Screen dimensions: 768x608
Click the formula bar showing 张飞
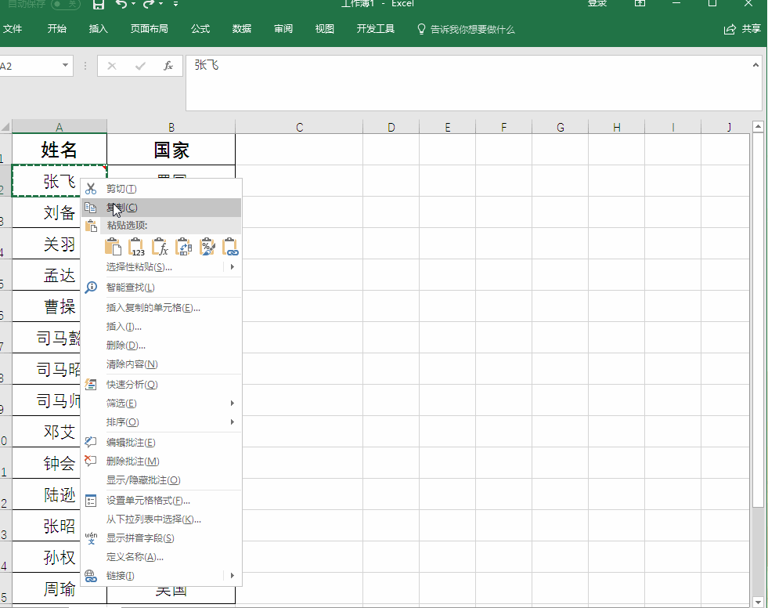pos(474,83)
